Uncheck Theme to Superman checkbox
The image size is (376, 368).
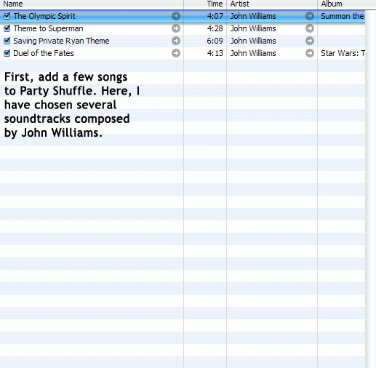tap(7, 28)
